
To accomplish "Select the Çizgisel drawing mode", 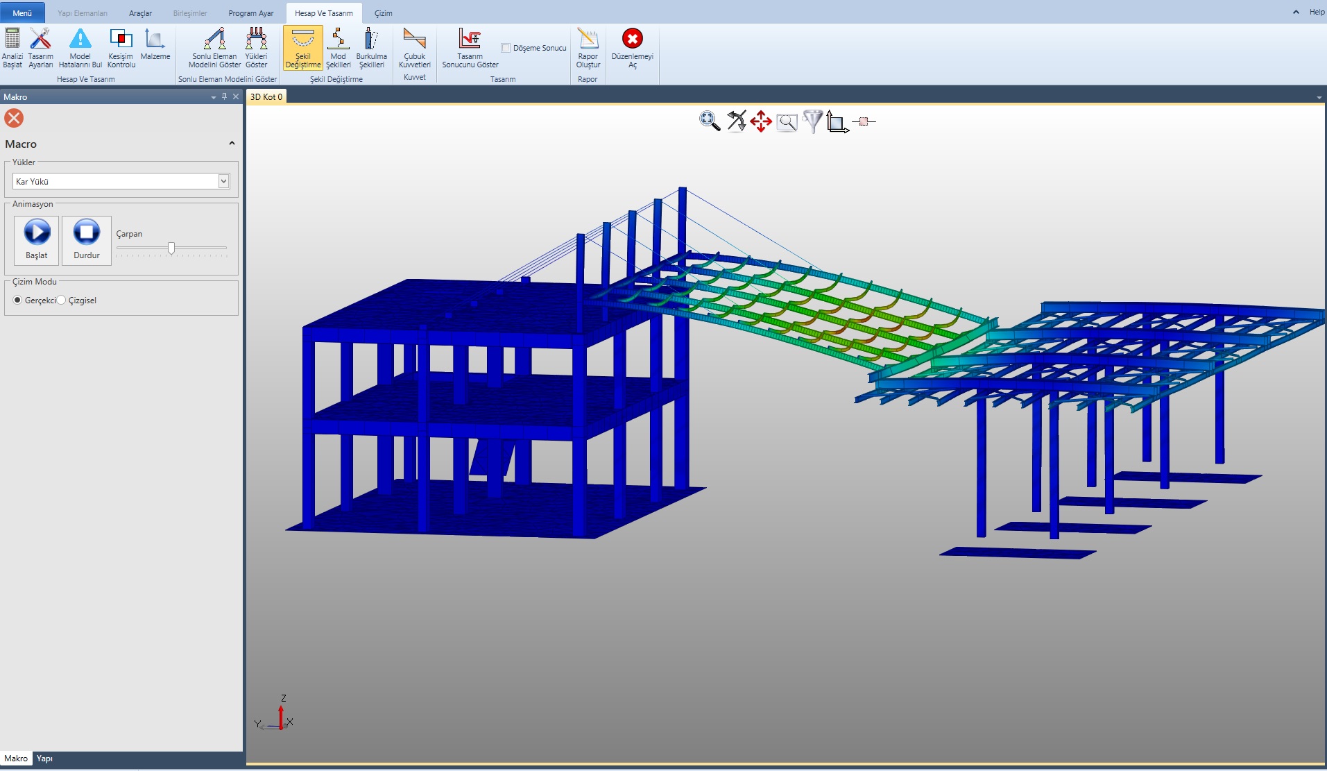I will click(62, 300).
